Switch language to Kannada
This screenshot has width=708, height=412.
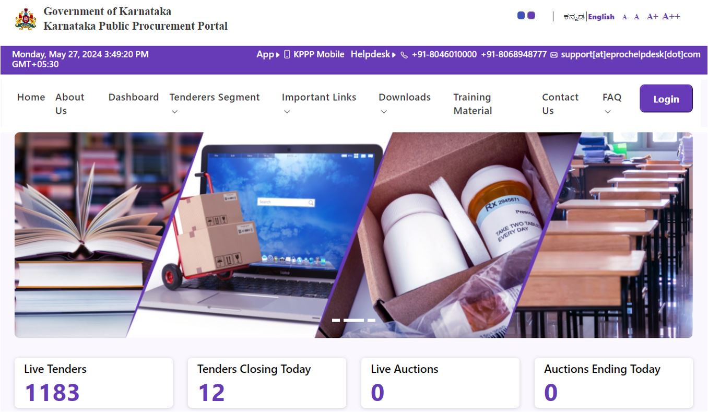(574, 17)
